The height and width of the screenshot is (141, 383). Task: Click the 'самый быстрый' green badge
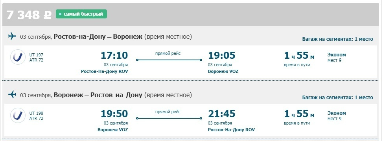[x=81, y=14]
